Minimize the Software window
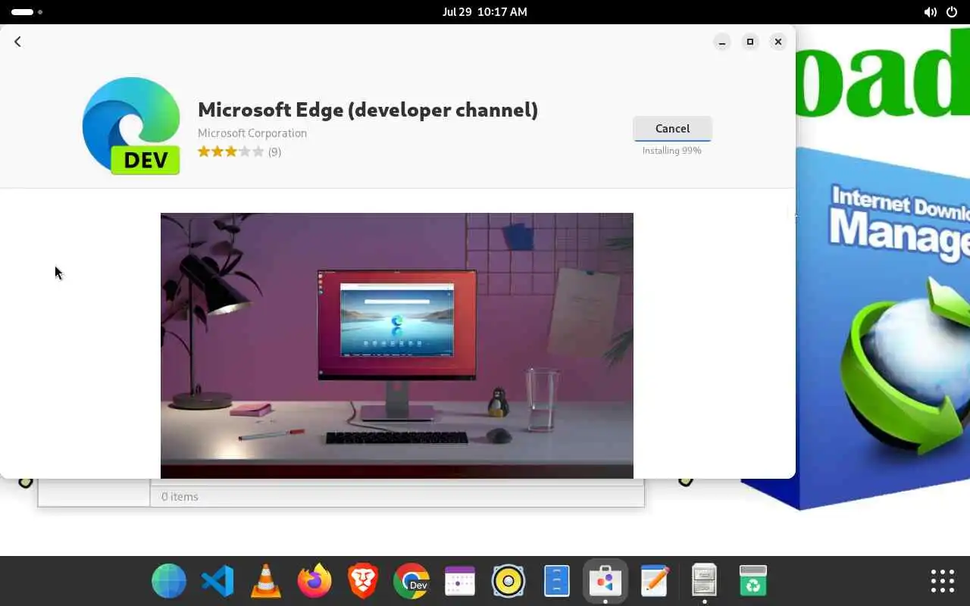Image resolution: width=970 pixels, height=606 pixels. coord(722,42)
